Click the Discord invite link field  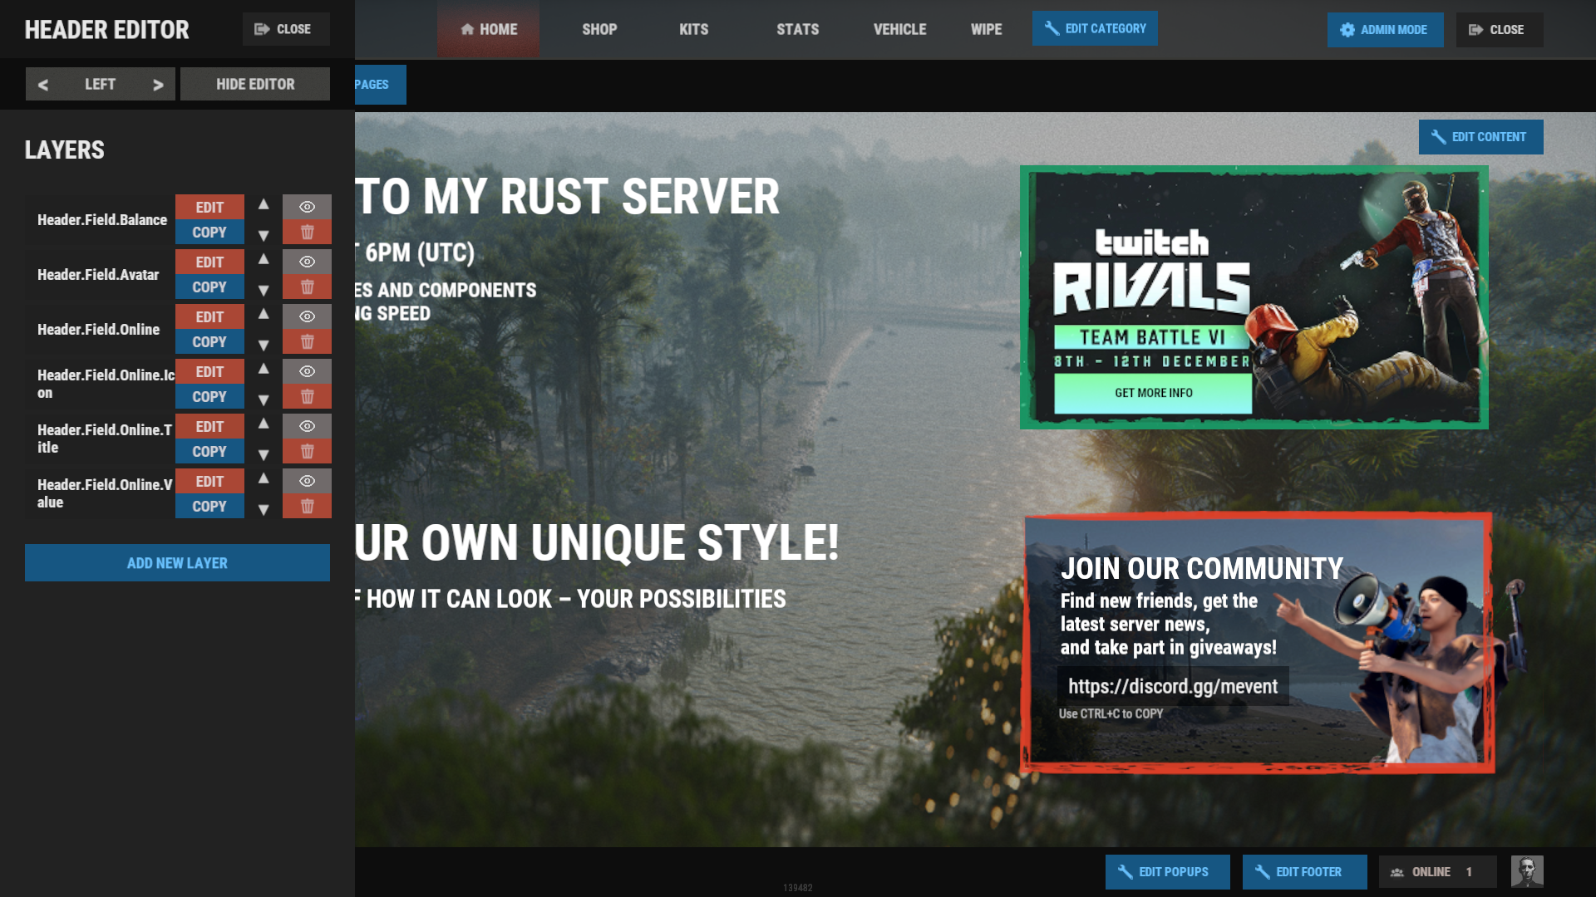[1172, 686]
